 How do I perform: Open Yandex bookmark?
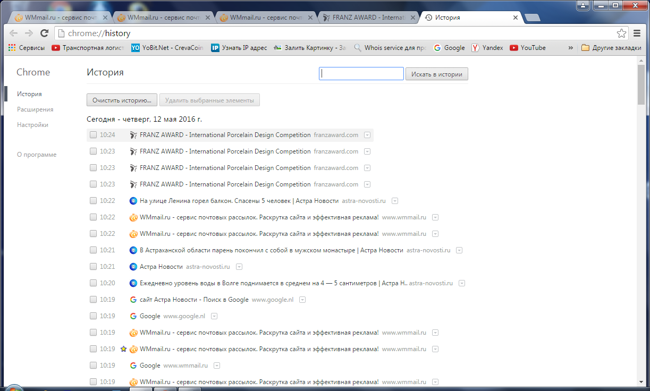tap(487, 48)
